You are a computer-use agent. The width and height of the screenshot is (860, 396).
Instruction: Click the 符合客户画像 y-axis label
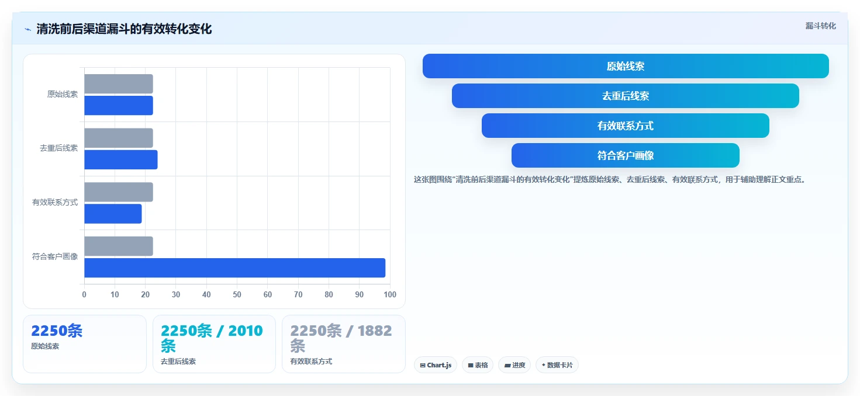coord(55,256)
